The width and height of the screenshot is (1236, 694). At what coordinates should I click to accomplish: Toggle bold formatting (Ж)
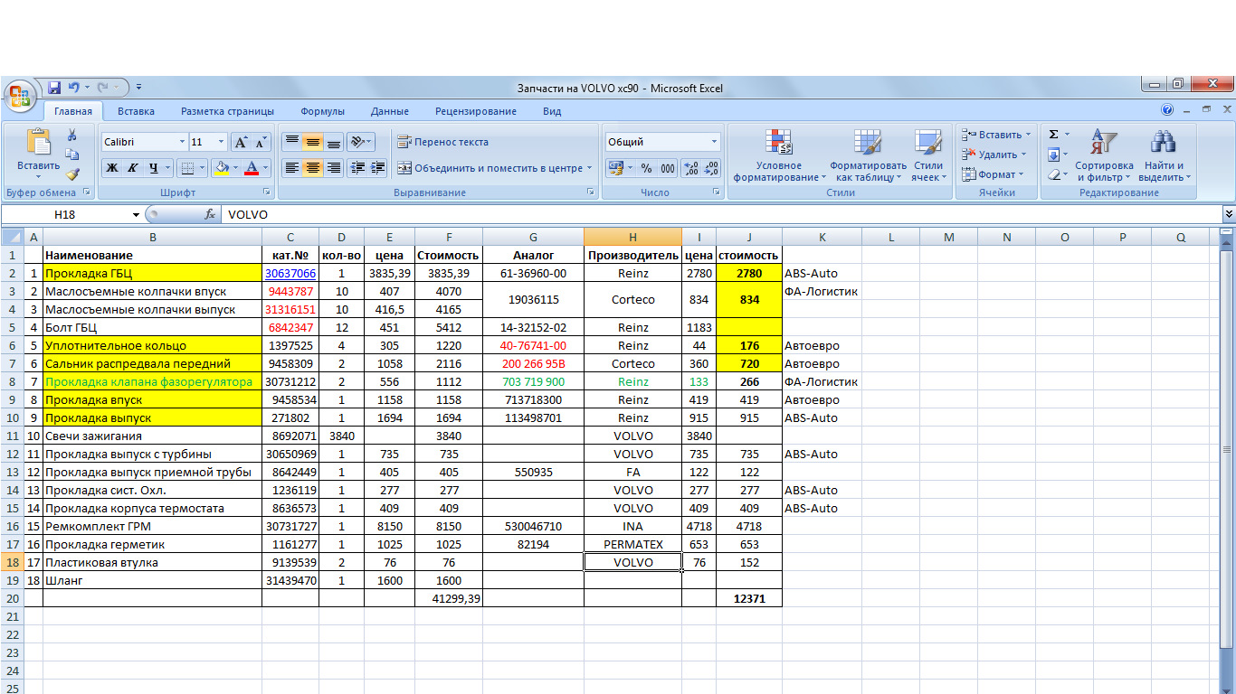(112, 168)
